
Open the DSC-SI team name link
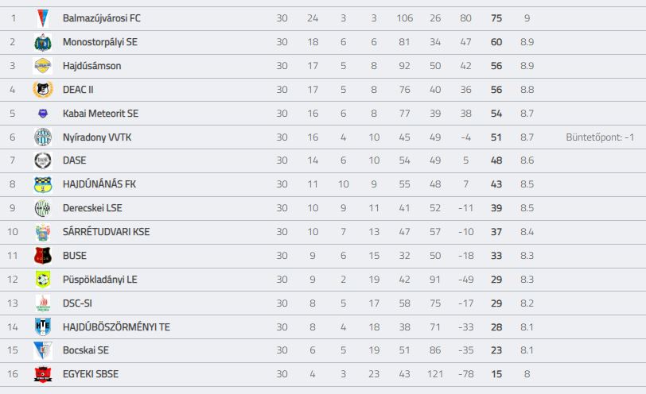[x=77, y=303]
